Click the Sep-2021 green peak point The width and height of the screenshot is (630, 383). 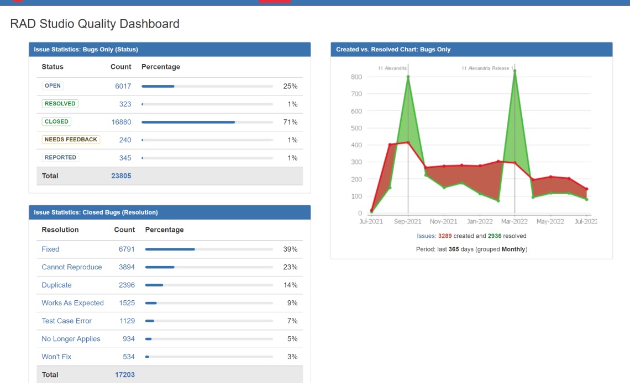408,77
